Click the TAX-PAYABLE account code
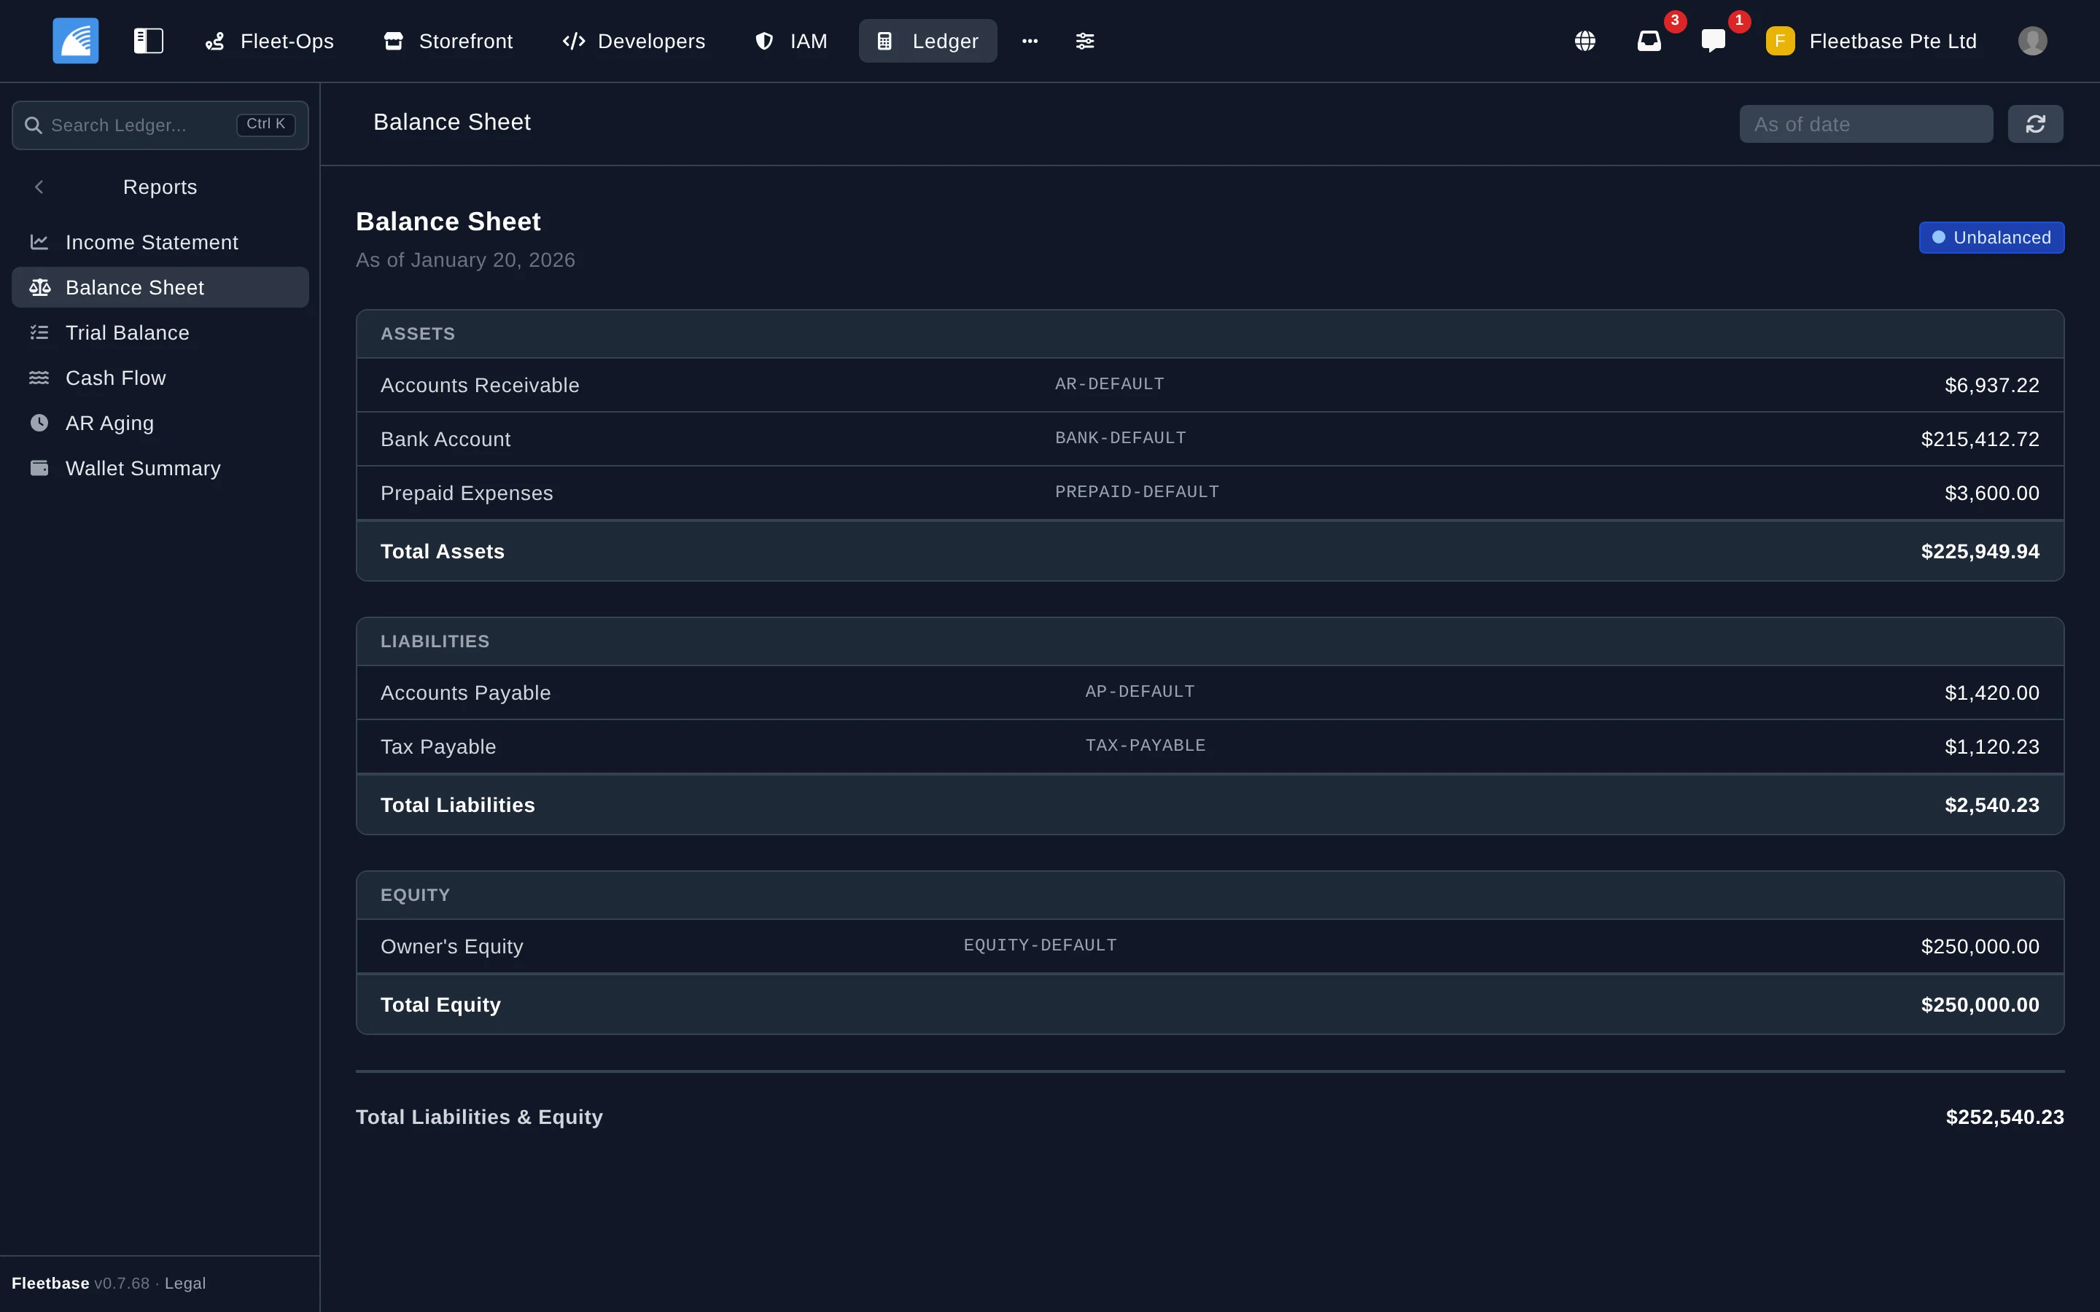The height and width of the screenshot is (1312, 2100). click(1146, 746)
